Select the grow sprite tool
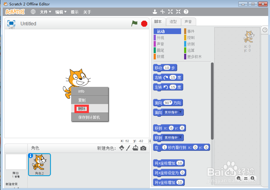270x190 pixels. point(170,12)
